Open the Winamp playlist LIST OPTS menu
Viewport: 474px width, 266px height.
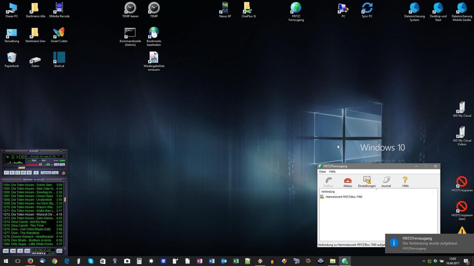click(x=60, y=251)
